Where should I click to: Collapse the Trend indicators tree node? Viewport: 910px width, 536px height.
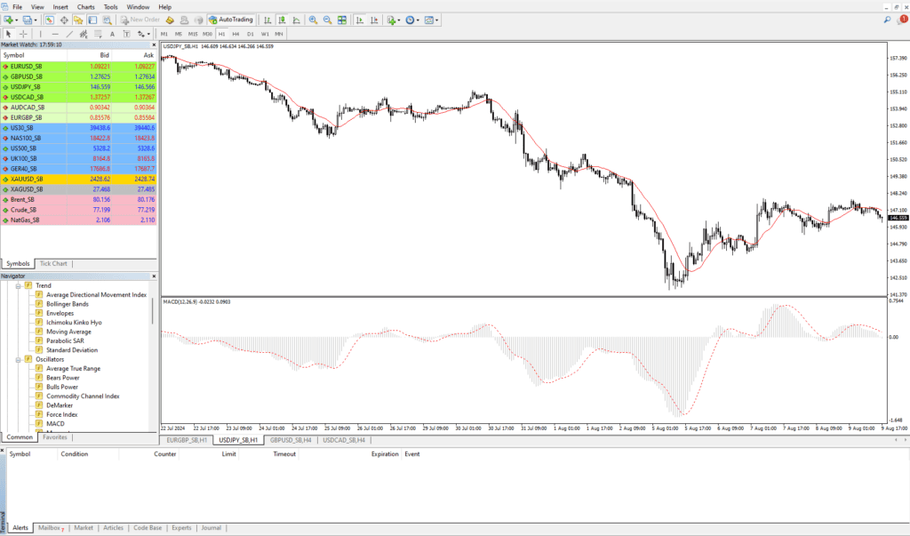click(17, 285)
